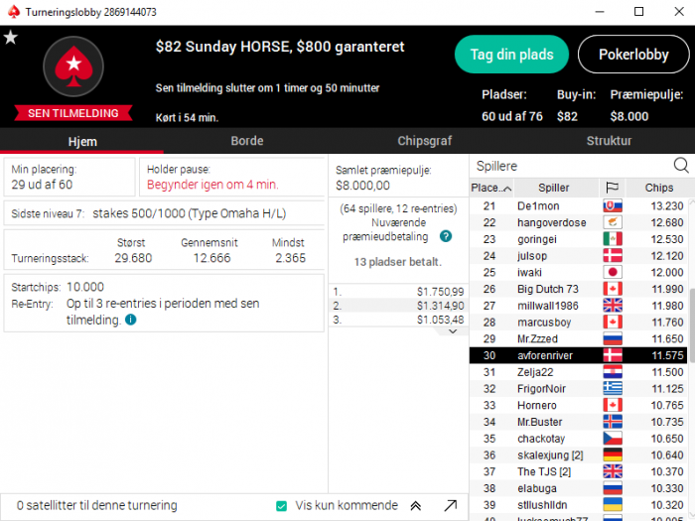Click the SEN TILMELDING banner
Viewport: 695px width, 521px height.
point(73,113)
